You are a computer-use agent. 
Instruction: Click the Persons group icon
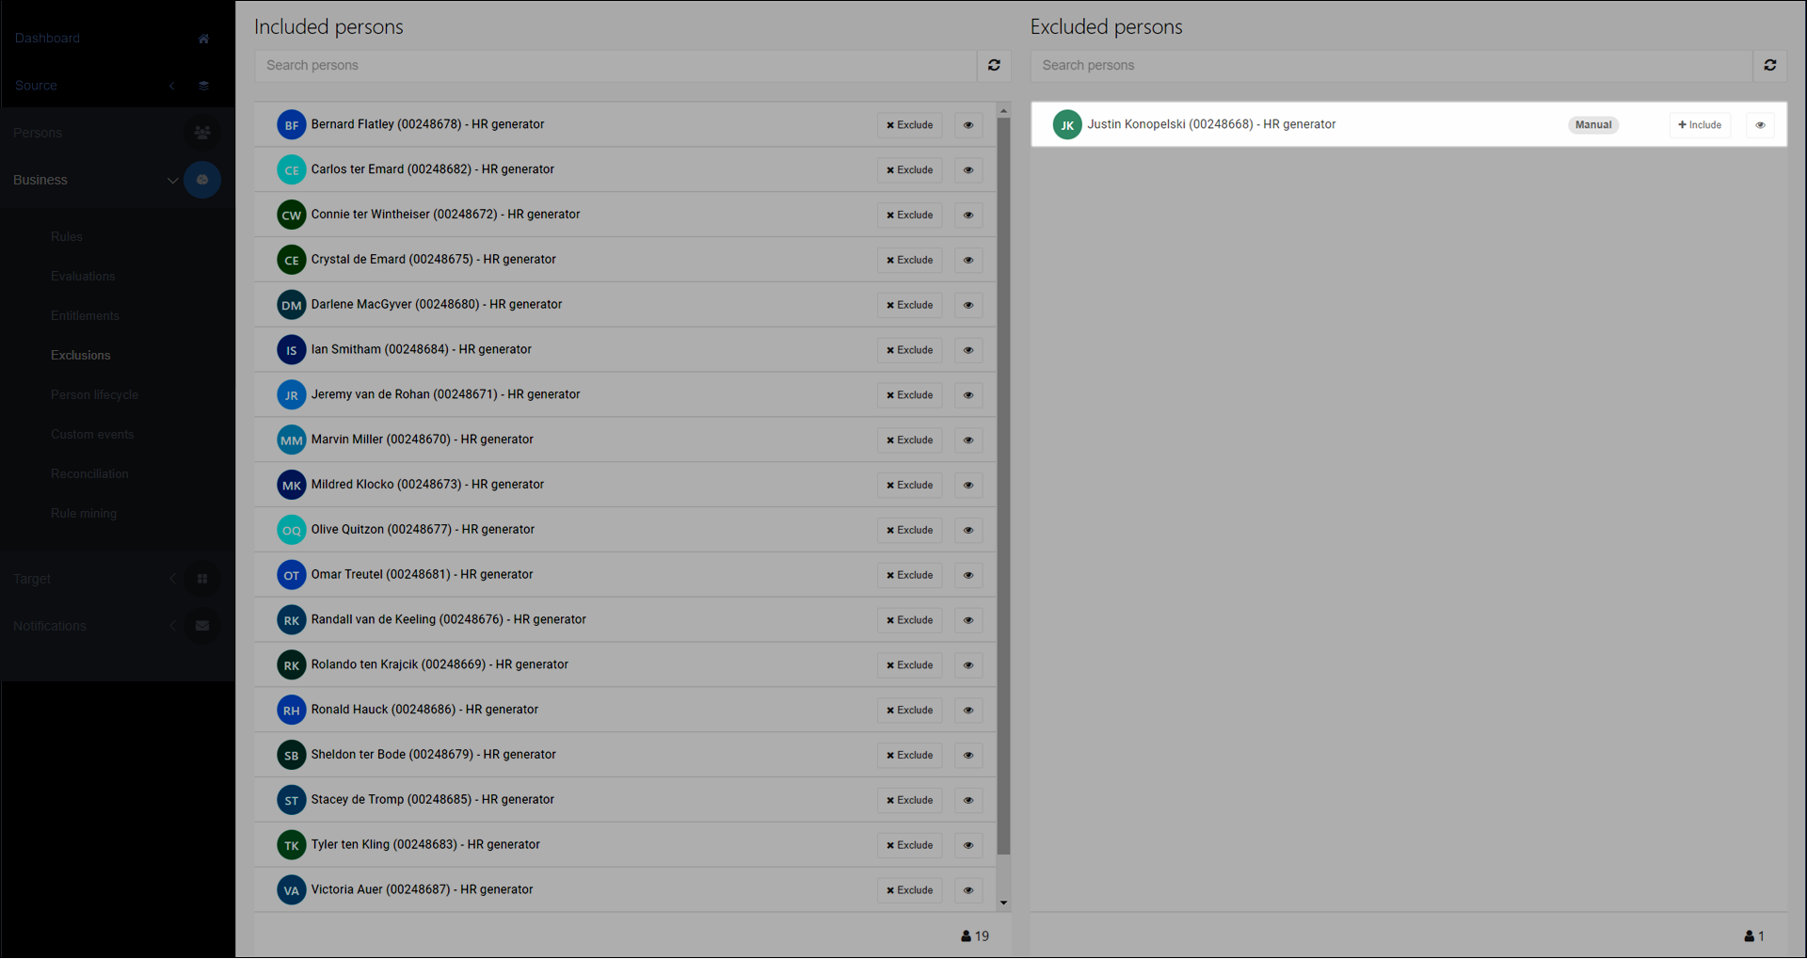click(202, 133)
